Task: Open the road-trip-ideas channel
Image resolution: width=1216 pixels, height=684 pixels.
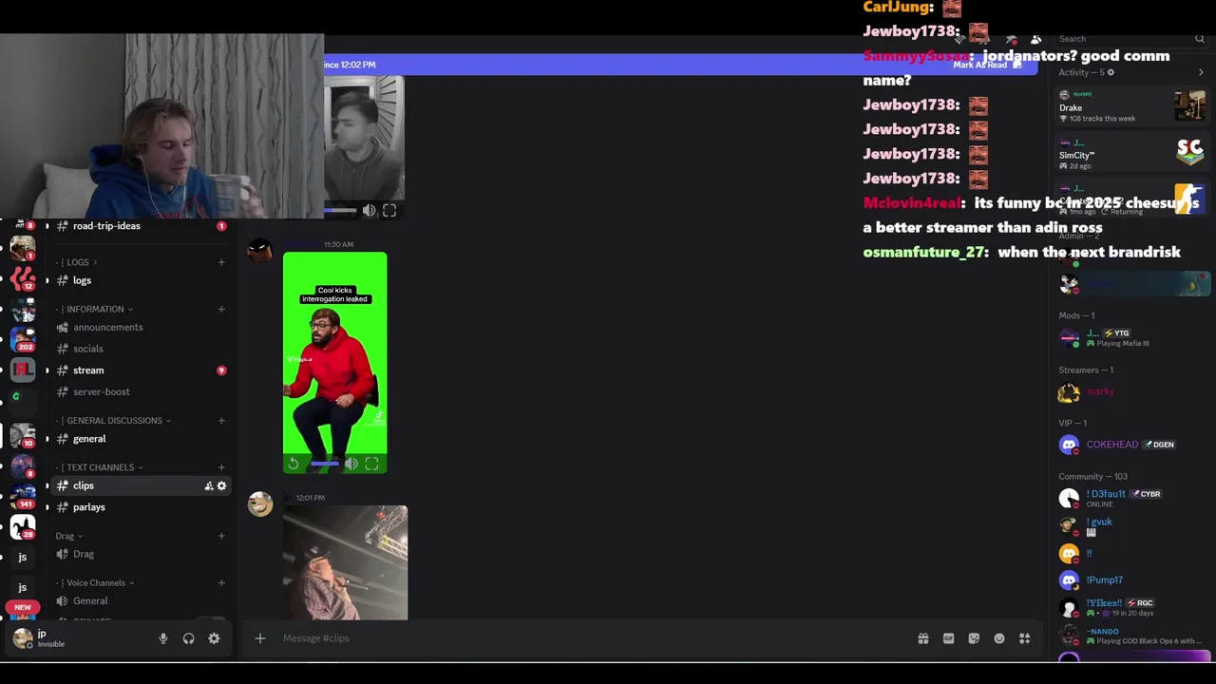Action: [x=141, y=226]
